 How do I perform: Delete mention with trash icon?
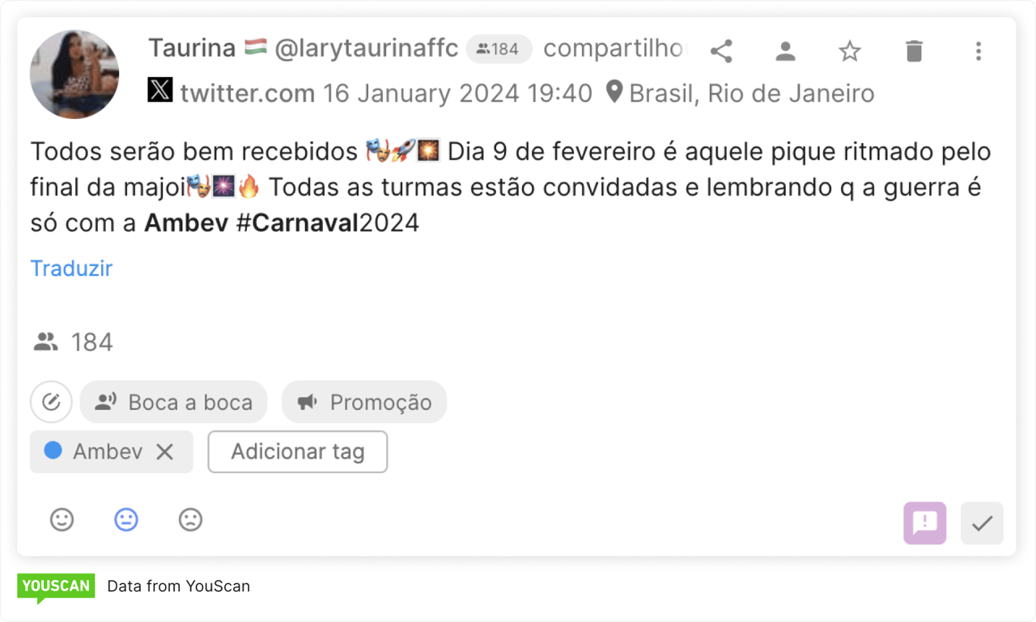(914, 51)
